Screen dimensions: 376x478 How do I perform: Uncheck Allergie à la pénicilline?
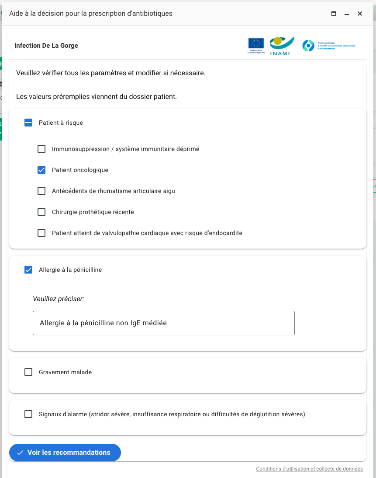[x=28, y=270]
